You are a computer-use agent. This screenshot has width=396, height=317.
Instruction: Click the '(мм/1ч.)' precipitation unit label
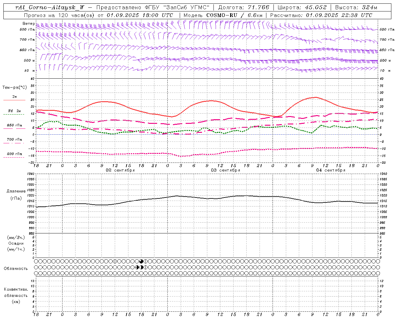[16, 249]
